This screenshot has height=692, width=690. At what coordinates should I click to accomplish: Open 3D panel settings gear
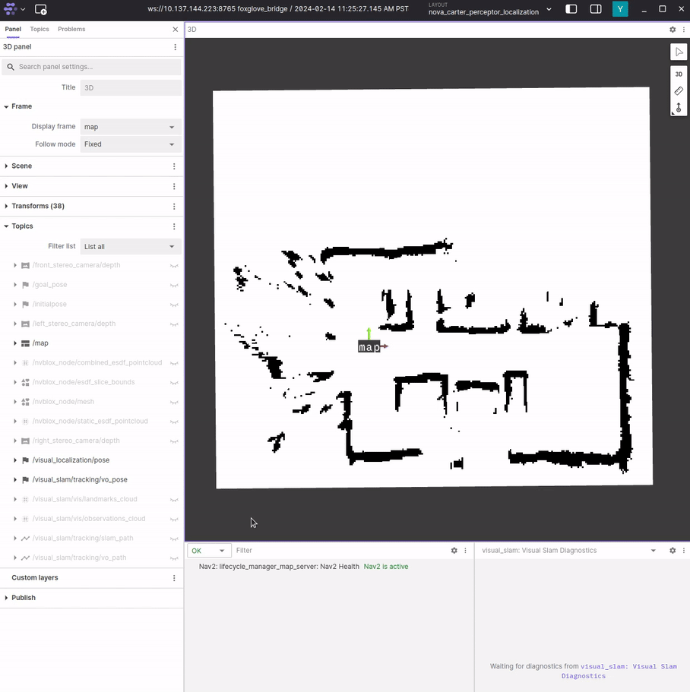coord(673,30)
